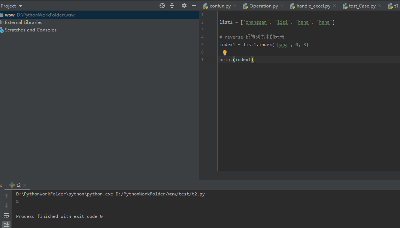
Task: Select the t2 run tab
Action: point(18,185)
